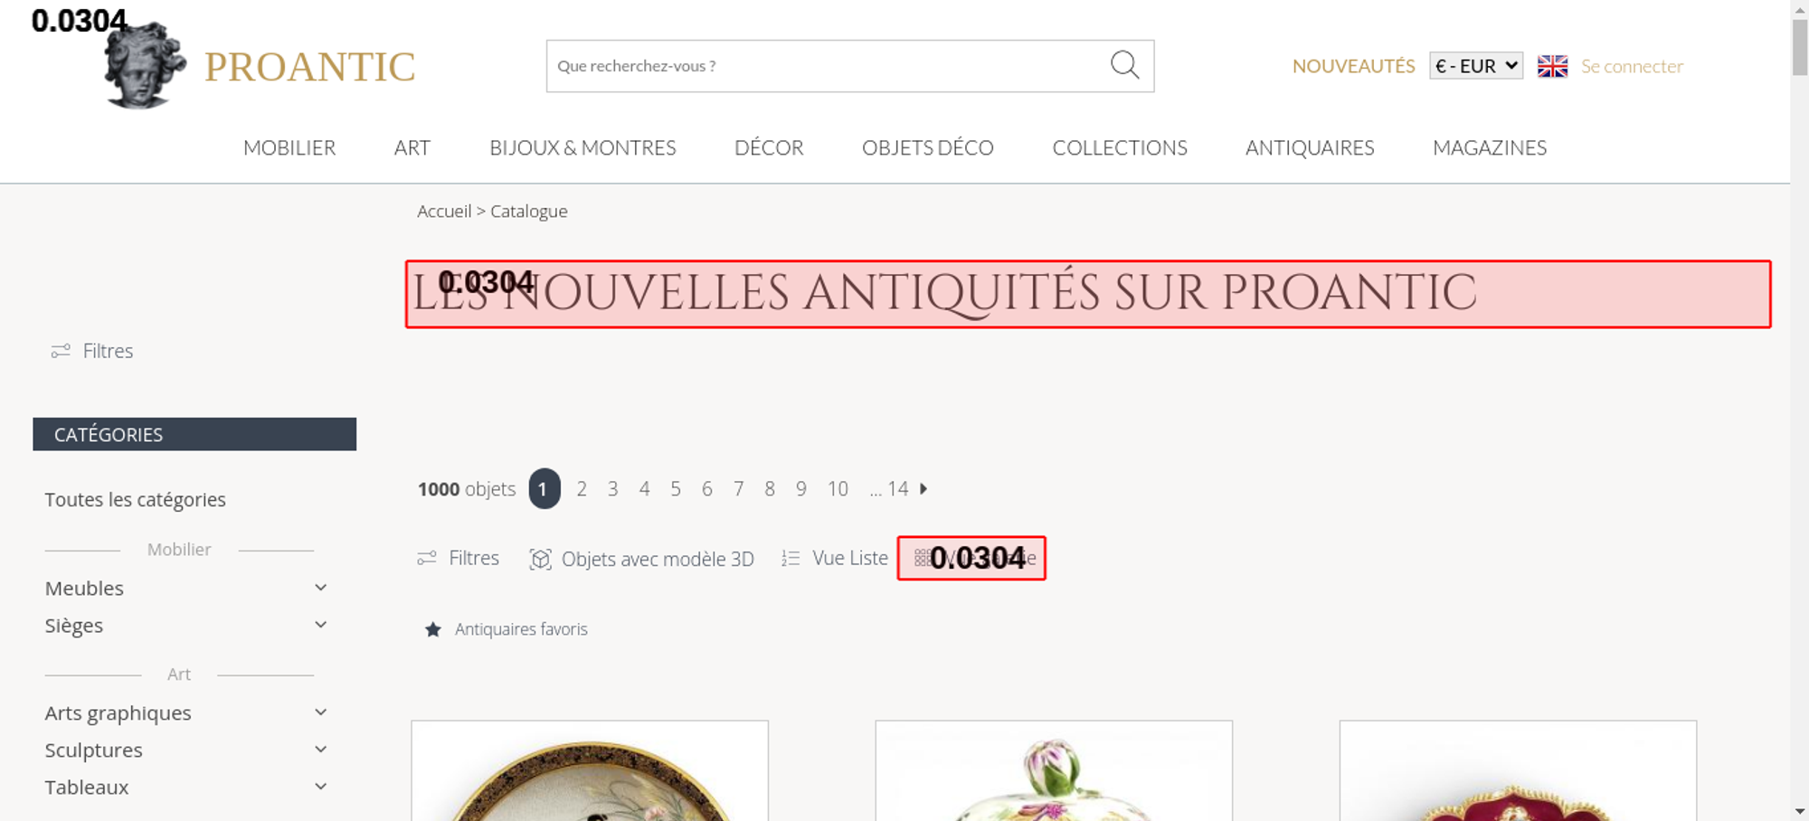This screenshot has width=1809, height=821.
Task: Go to page 5 of results
Action: pos(676,488)
